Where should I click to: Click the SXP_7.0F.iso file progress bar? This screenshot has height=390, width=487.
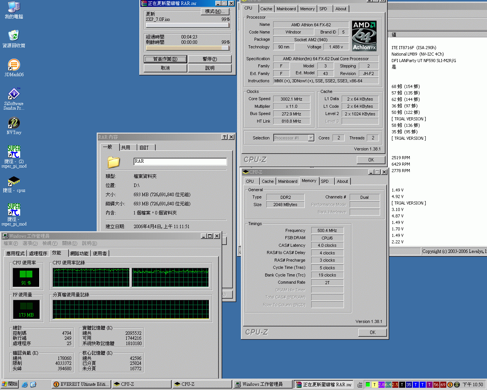click(x=188, y=25)
